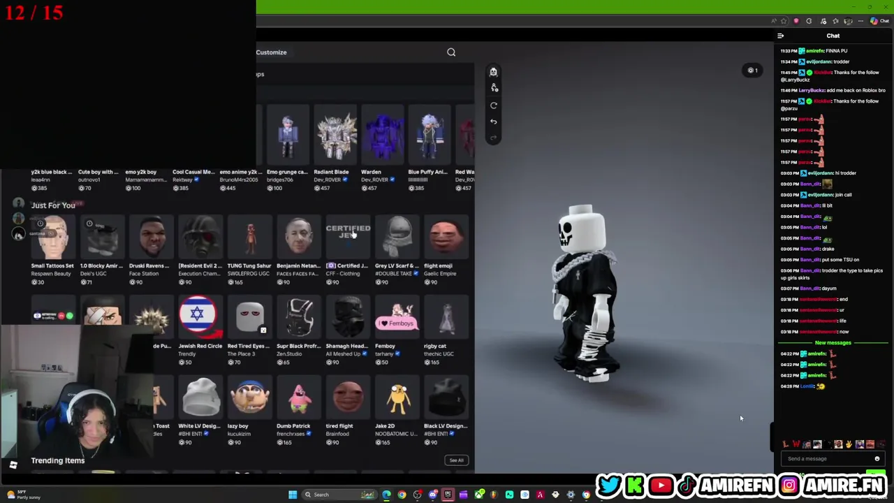Image resolution: width=894 pixels, height=503 pixels.
Task: Click the 'y2k blue black ...' item title
Action: pos(52,172)
